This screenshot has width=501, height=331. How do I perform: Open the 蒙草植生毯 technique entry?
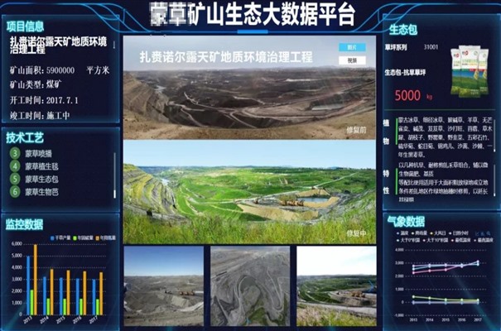point(42,166)
